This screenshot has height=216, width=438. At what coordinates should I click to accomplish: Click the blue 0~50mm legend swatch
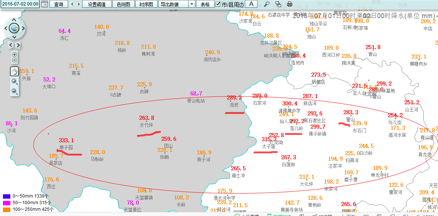[x=6, y=196]
